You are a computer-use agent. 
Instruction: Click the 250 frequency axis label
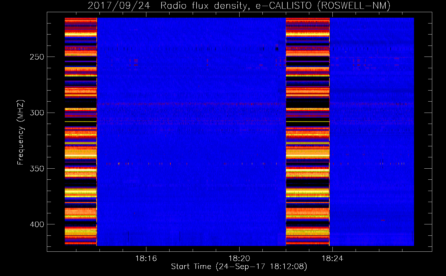(37, 57)
